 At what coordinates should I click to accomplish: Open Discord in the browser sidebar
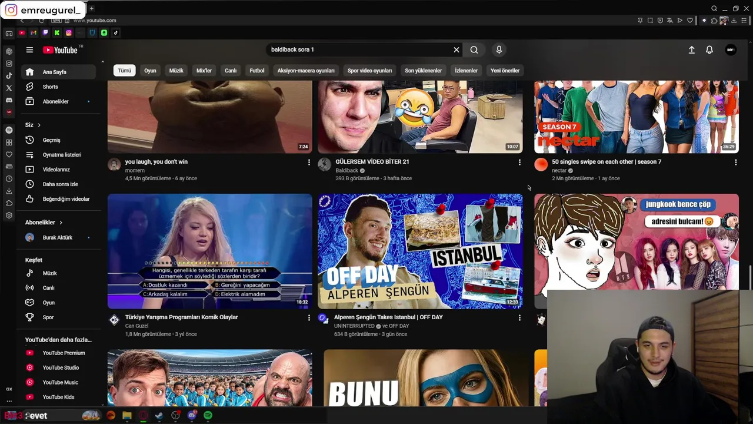click(9, 100)
